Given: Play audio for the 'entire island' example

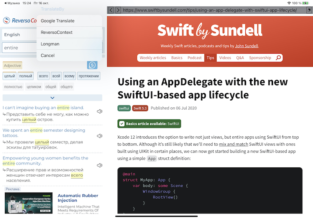Looking at the screenshot, I should coord(99,111).
